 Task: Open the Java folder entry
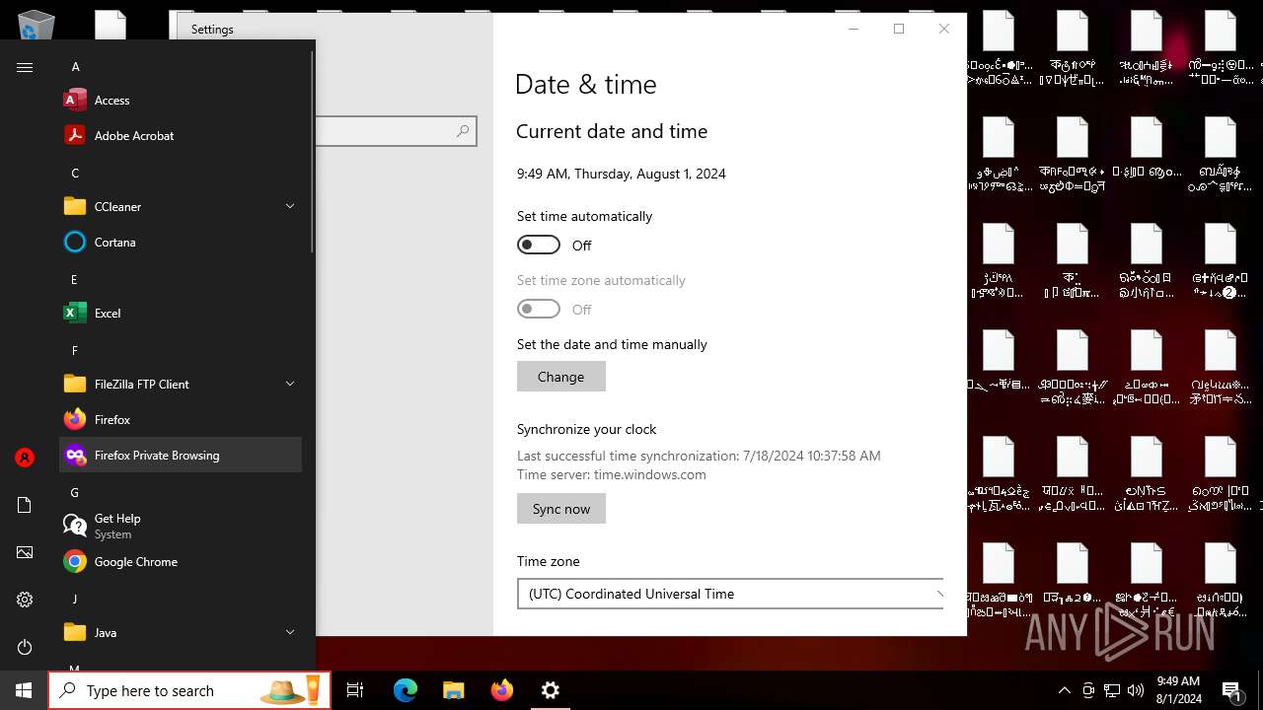(181, 632)
